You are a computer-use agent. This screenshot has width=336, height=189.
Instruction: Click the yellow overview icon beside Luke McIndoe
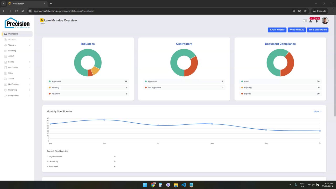41,20
